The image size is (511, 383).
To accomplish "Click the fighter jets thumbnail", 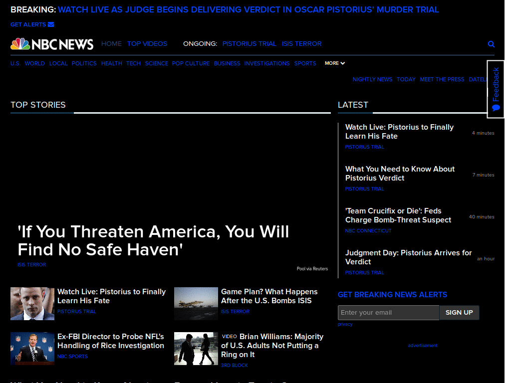I will (x=196, y=304).
